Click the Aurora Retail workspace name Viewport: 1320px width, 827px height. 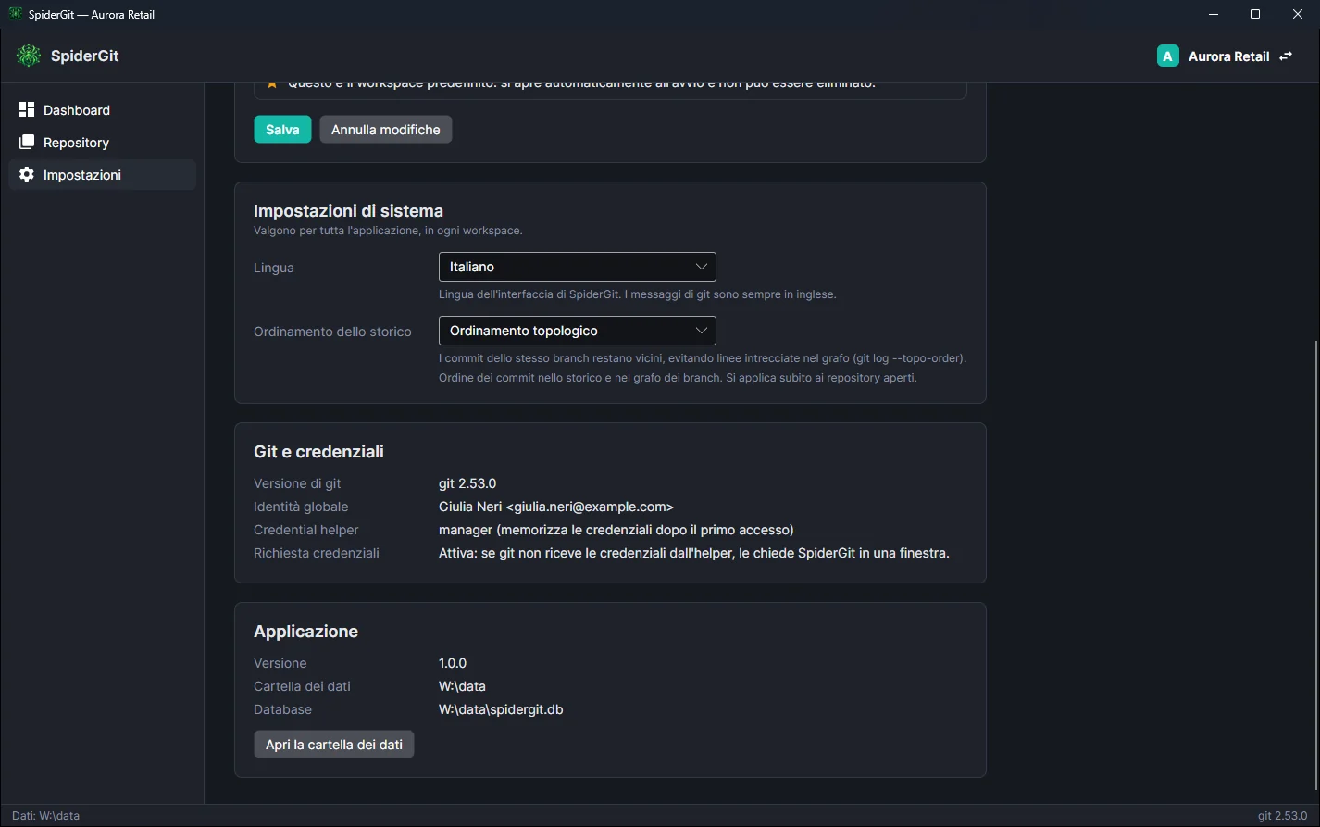[1228, 56]
